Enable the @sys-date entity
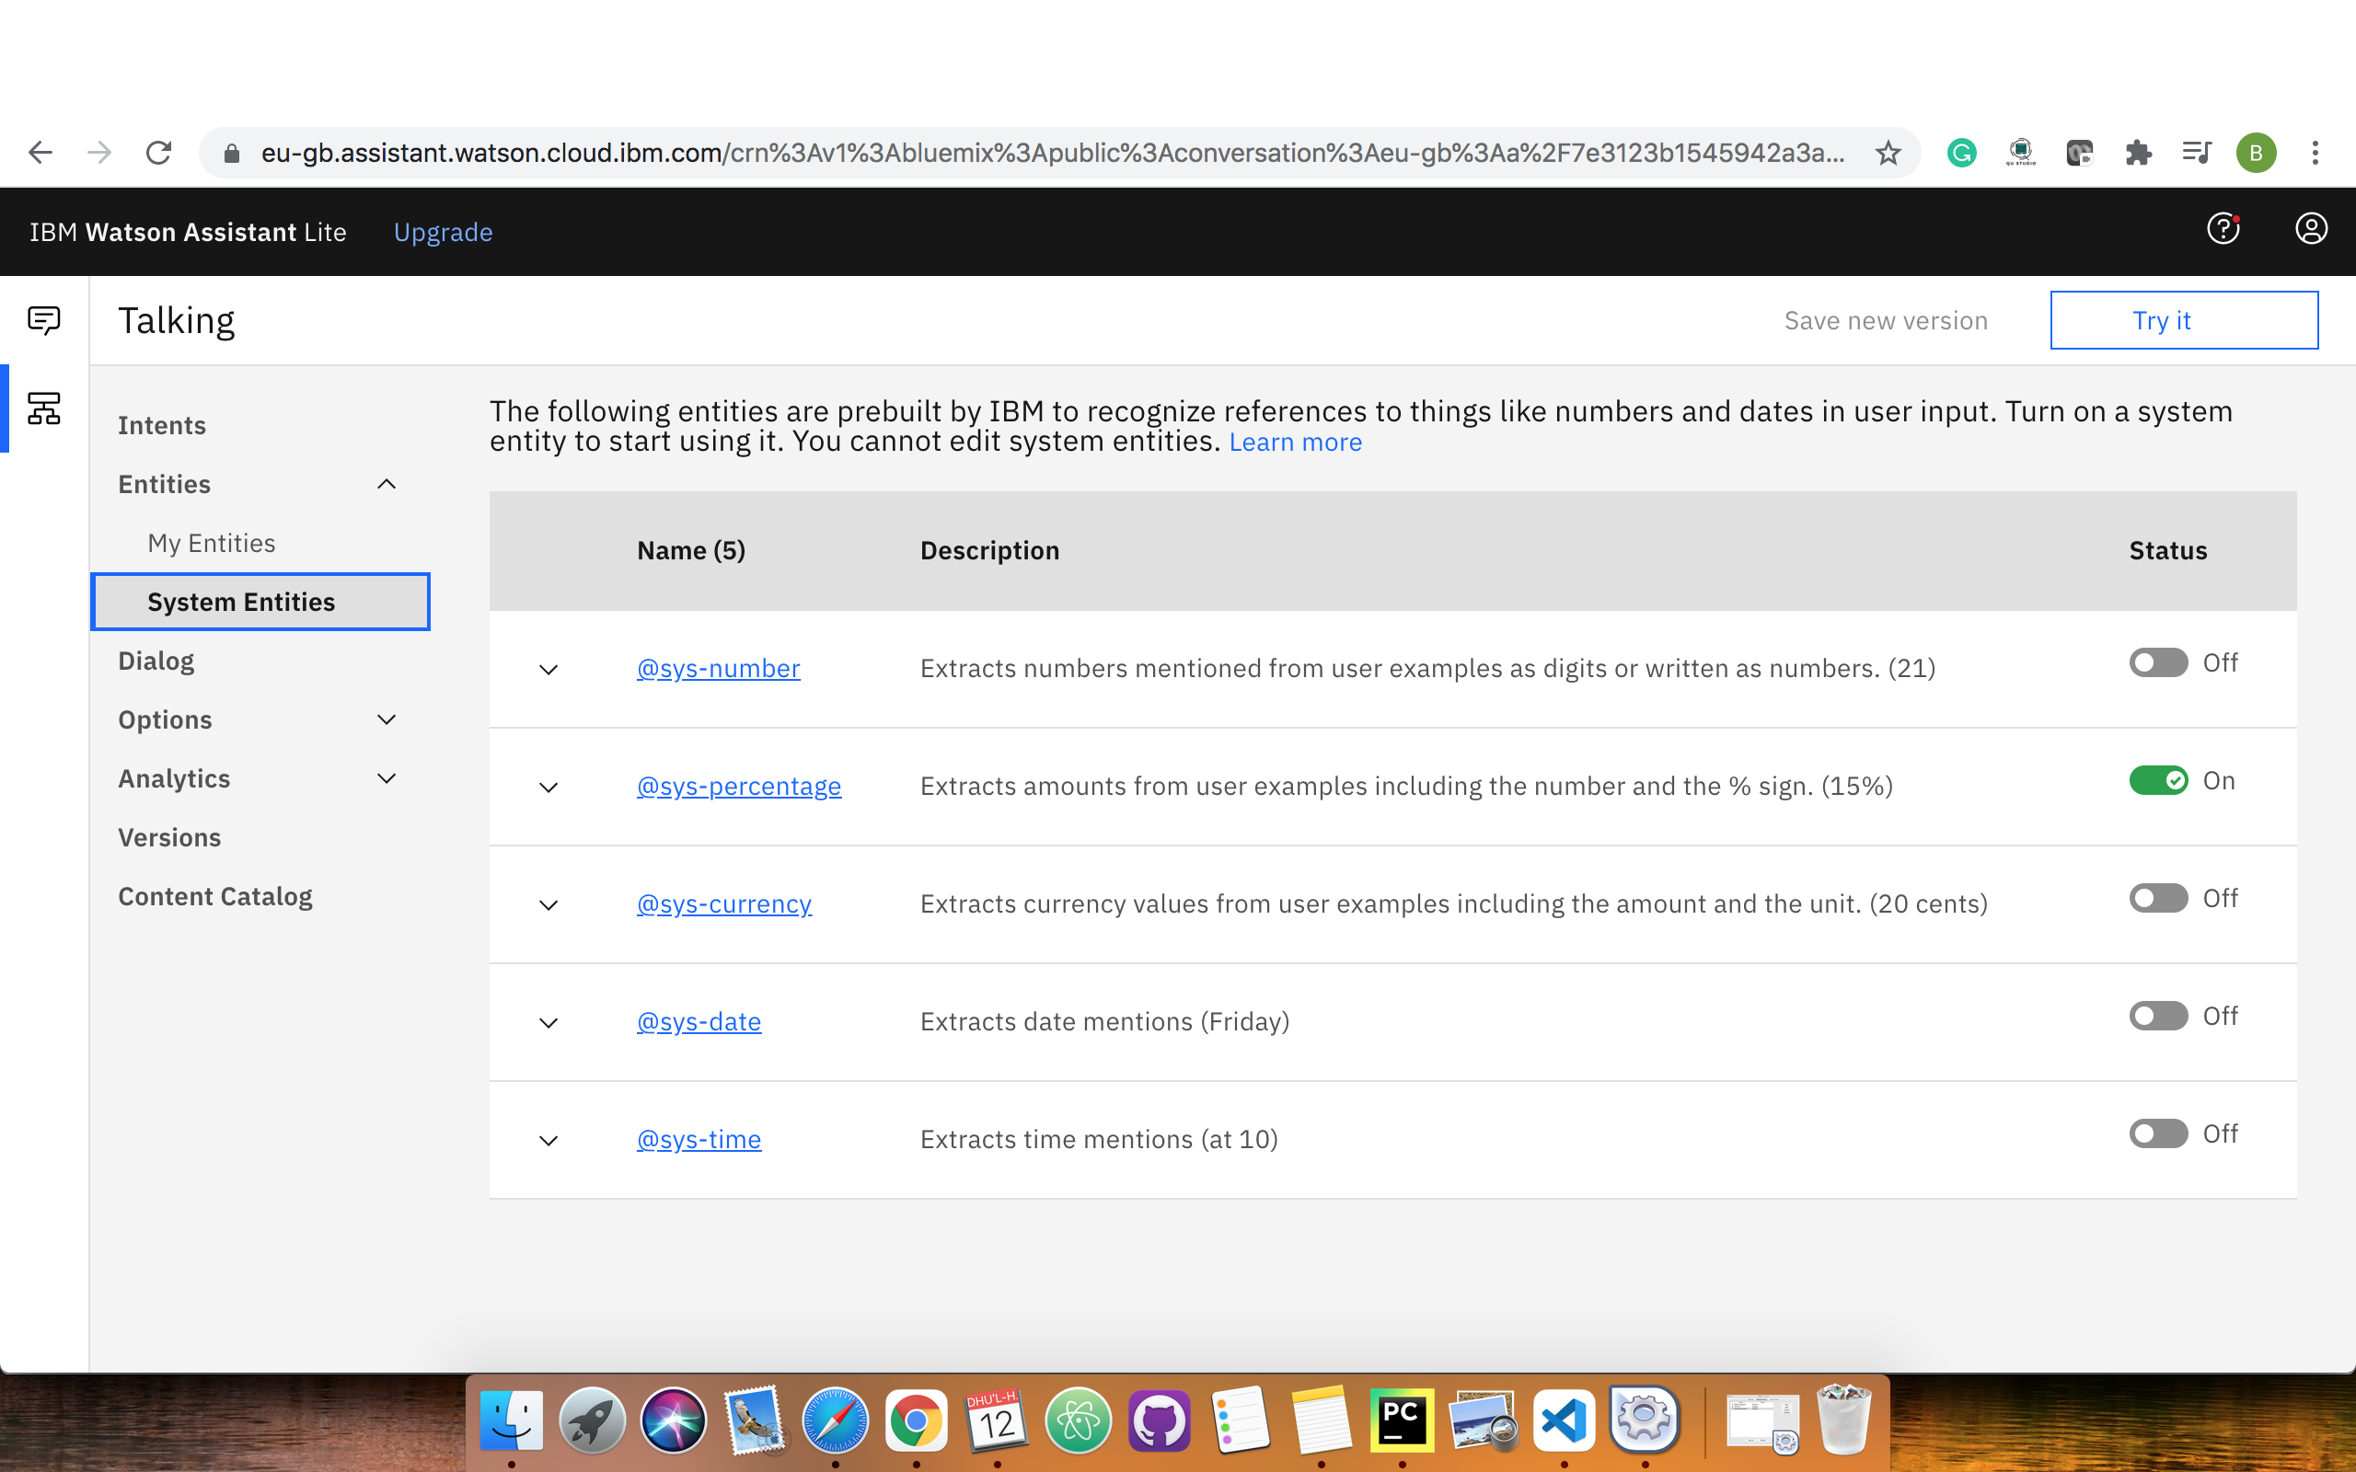Screen dimensions: 2356x1472 (2157, 1016)
